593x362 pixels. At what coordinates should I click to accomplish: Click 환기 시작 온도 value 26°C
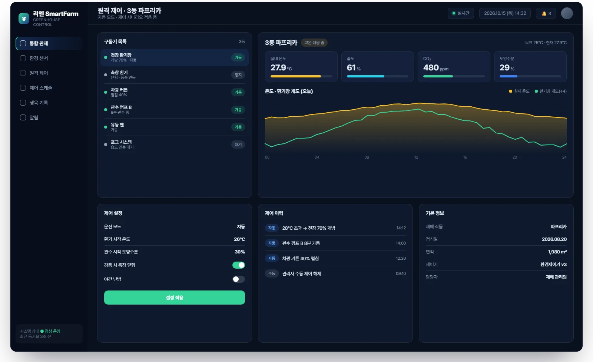[x=239, y=239]
